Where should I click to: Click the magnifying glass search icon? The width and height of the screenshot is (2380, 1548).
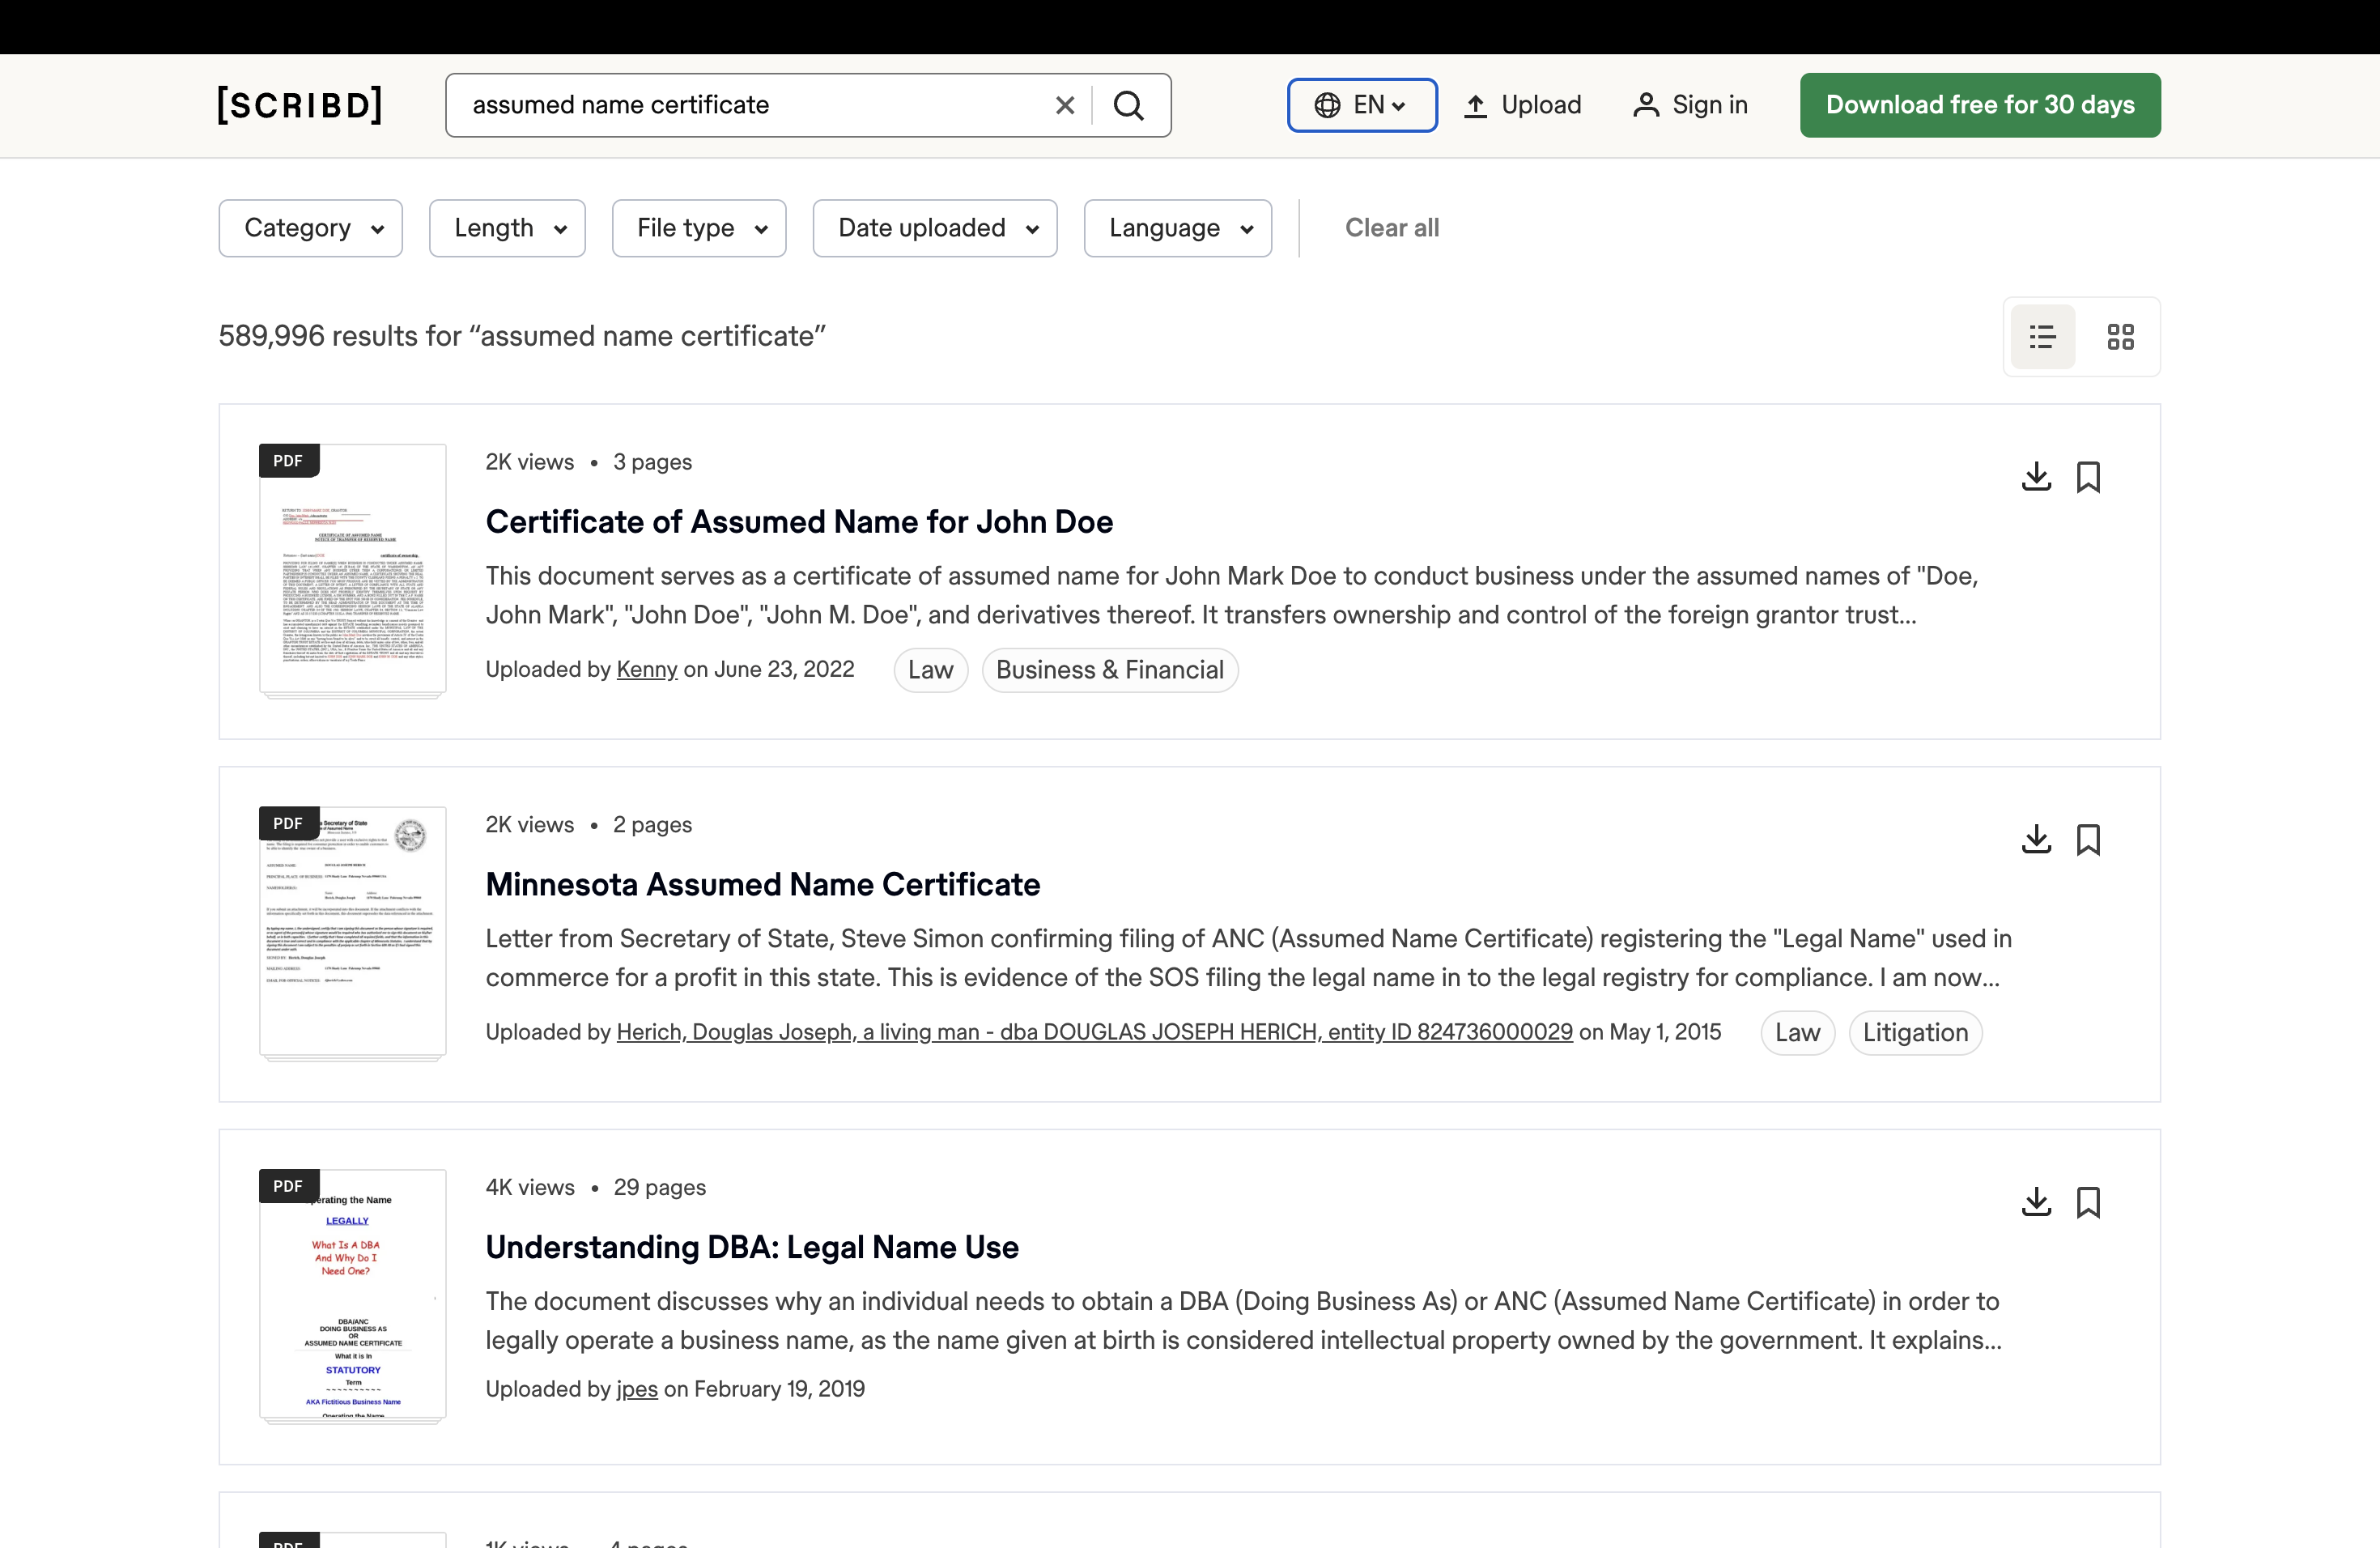1129,105
